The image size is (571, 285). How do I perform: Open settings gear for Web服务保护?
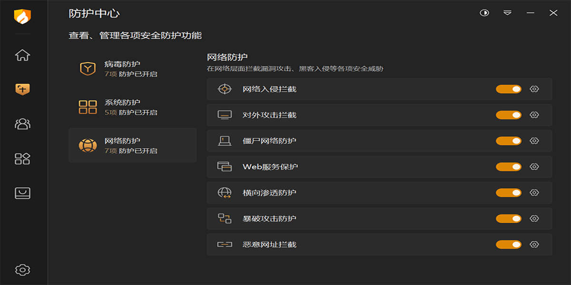click(534, 167)
